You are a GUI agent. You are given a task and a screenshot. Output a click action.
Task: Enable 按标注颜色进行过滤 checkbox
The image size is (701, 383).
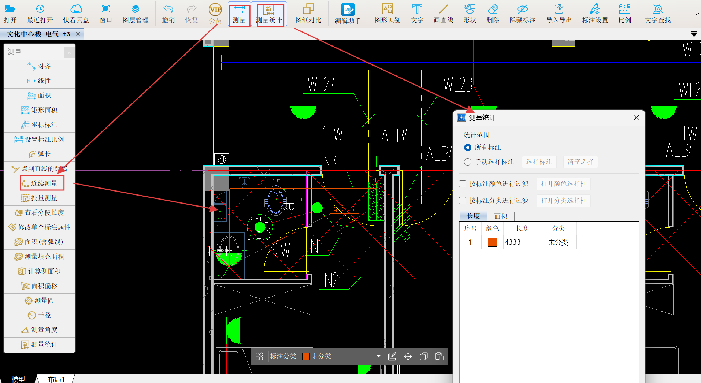[463, 184]
